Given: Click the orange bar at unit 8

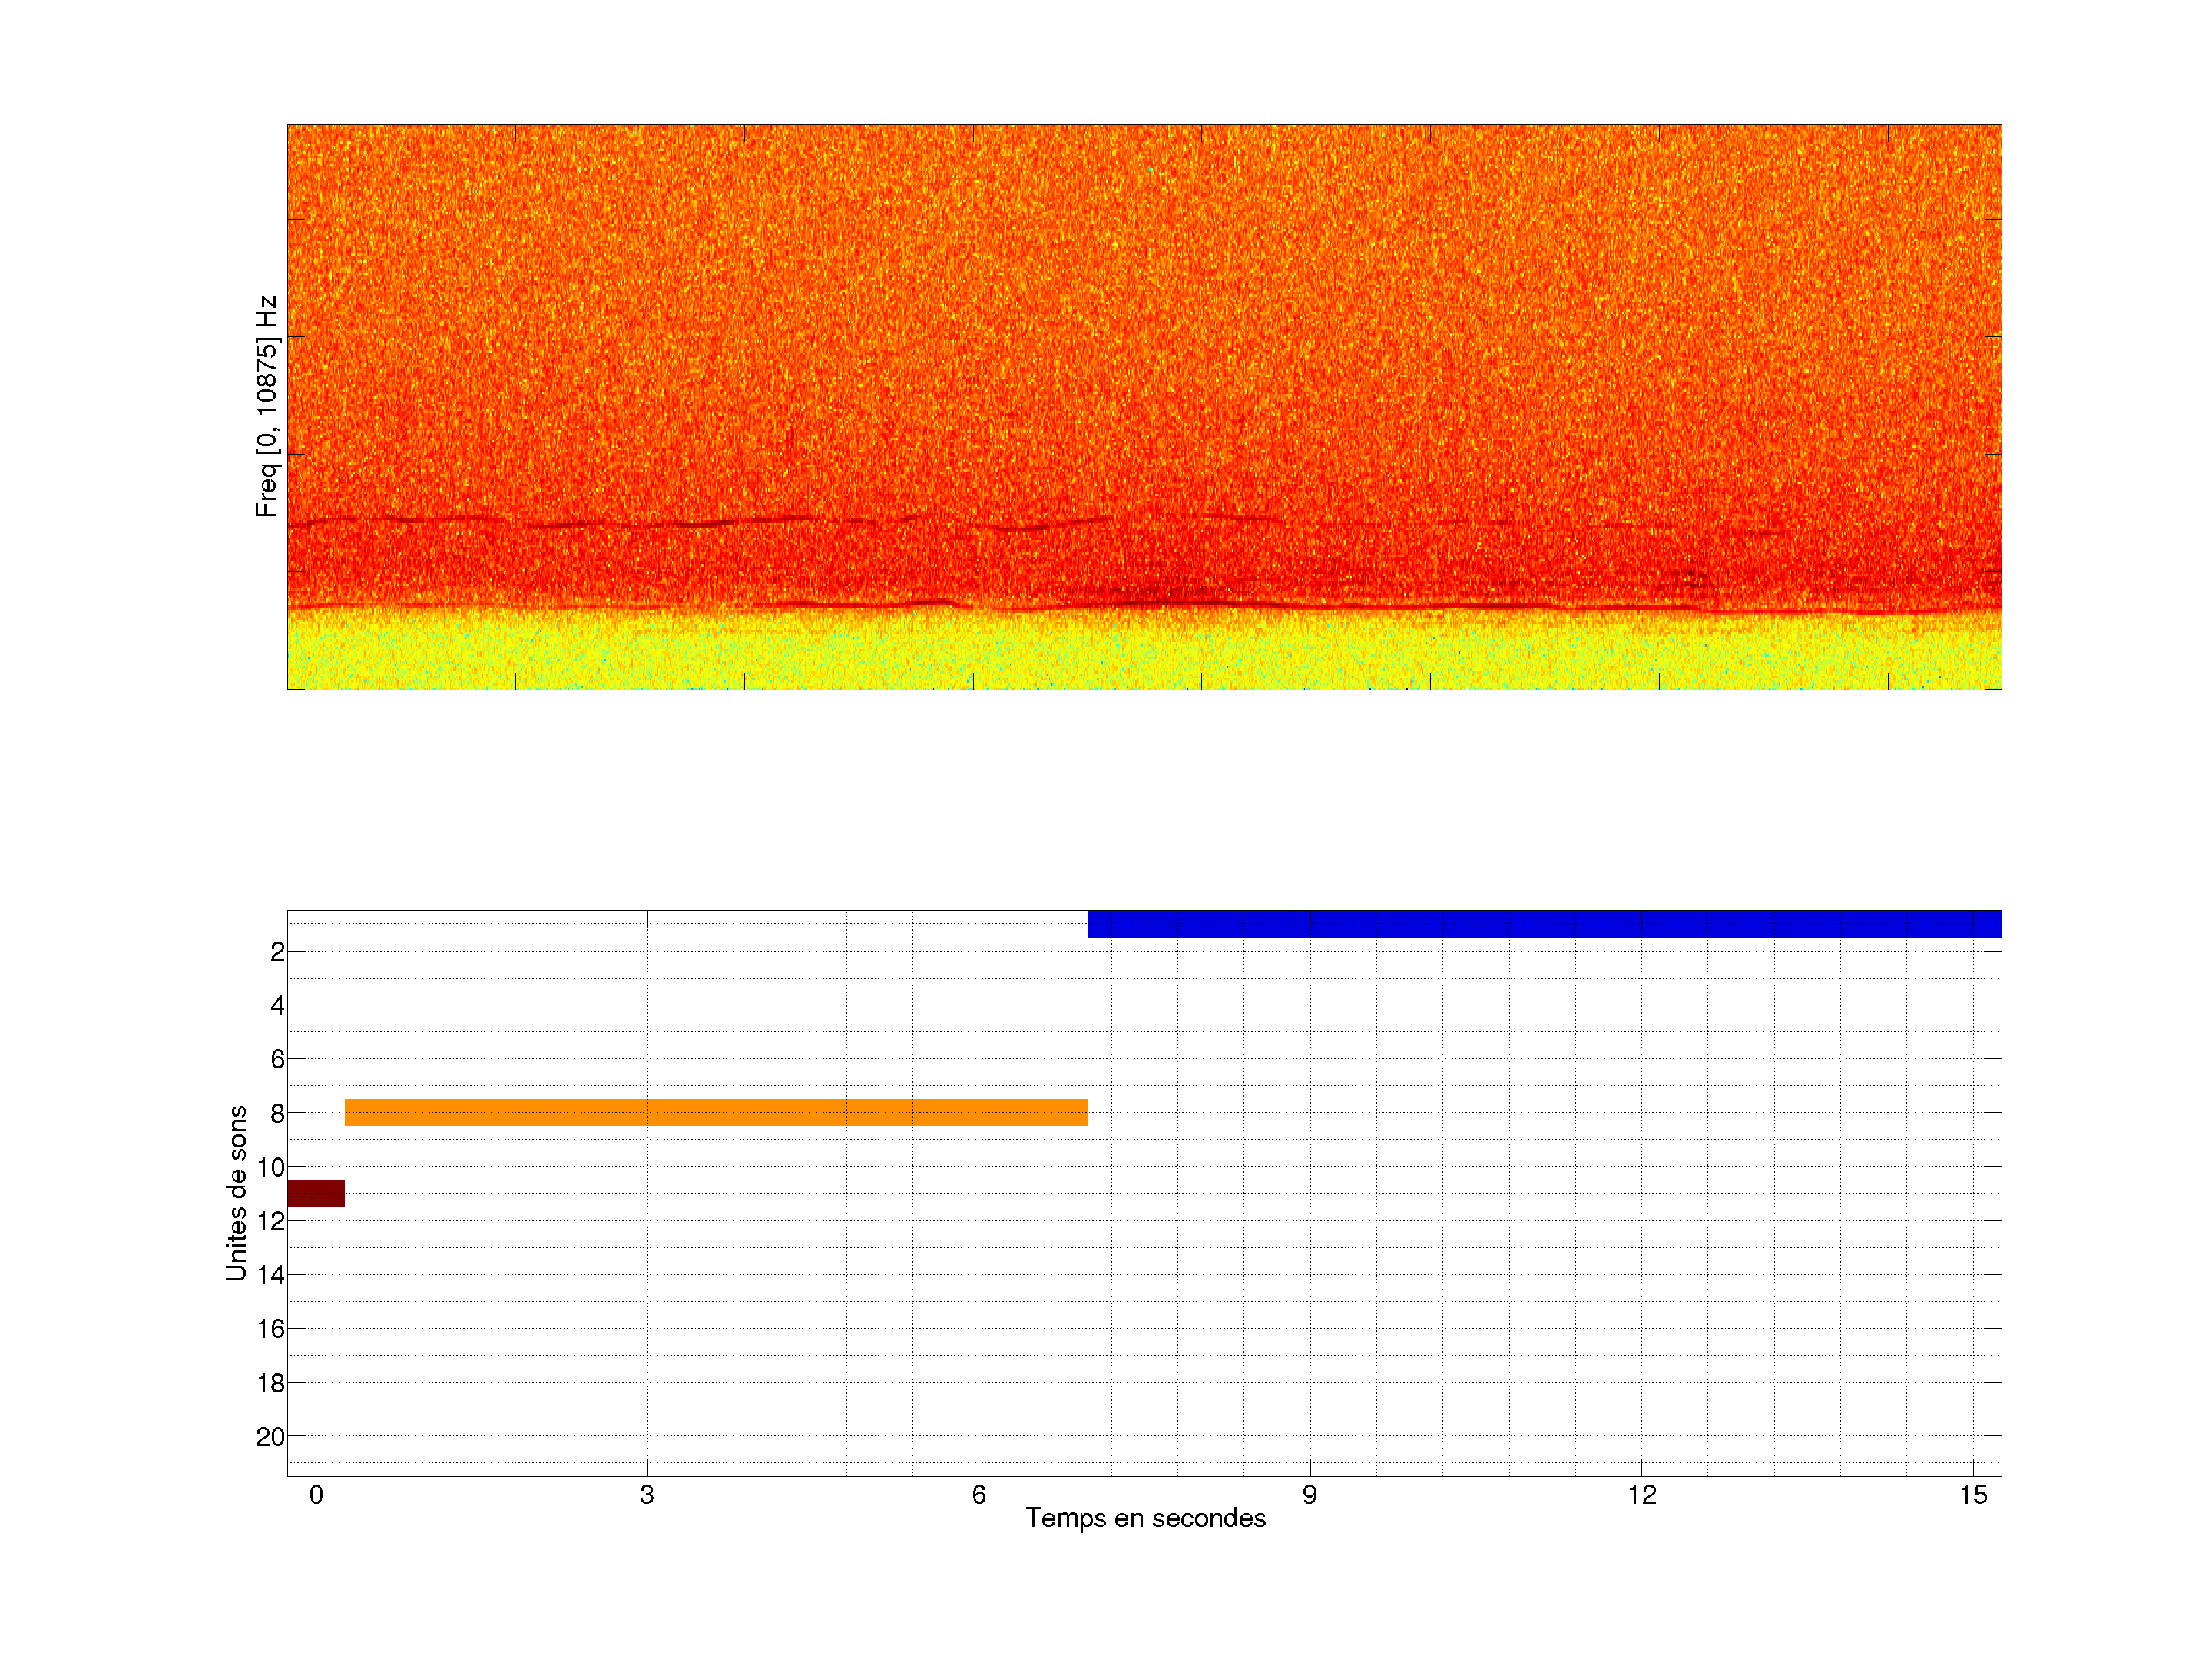Looking at the screenshot, I should (715, 1112).
